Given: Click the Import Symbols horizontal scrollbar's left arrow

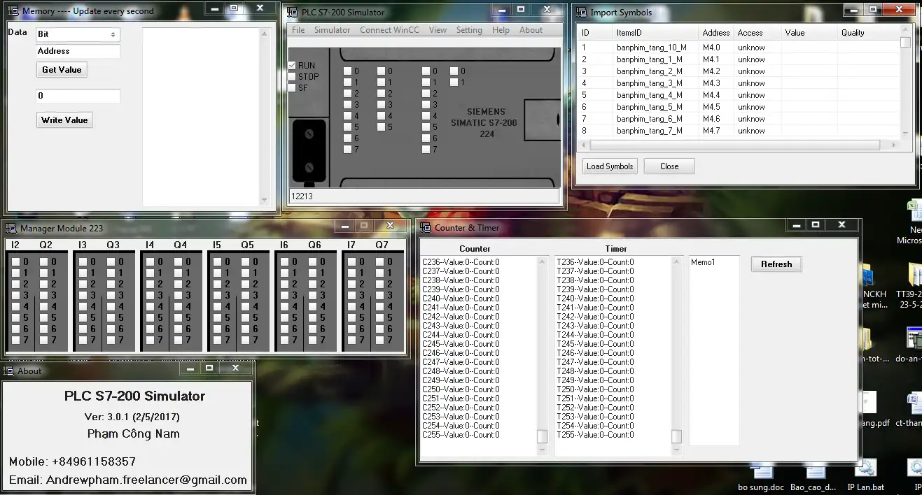Looking at the screenshot, I should (582, 145).
